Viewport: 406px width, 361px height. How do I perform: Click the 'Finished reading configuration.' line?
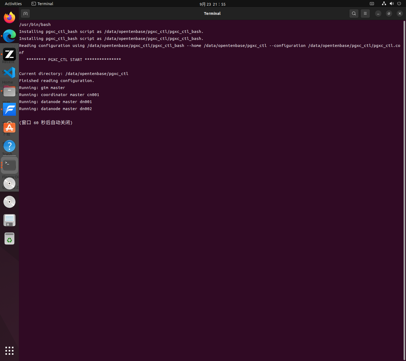pyautogui.click(x=57, y=81)
